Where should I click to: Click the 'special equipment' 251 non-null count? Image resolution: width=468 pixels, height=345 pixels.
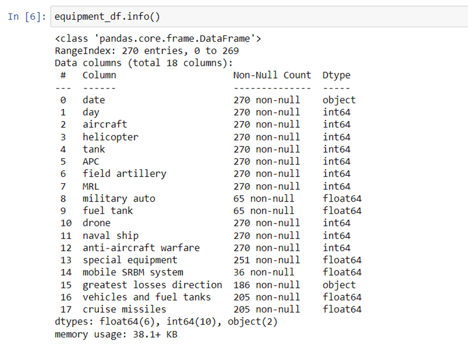click(266, 260)
